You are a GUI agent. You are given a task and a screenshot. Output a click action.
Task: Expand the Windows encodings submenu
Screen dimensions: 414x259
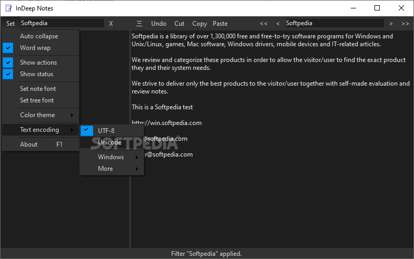pyautogui.click(x=112, y=157)
